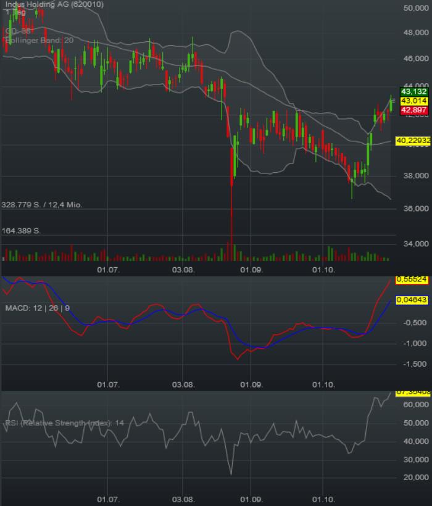Click the red 0,55524 MACD value tag
432x506 pixels.
[x=412, y=280]
